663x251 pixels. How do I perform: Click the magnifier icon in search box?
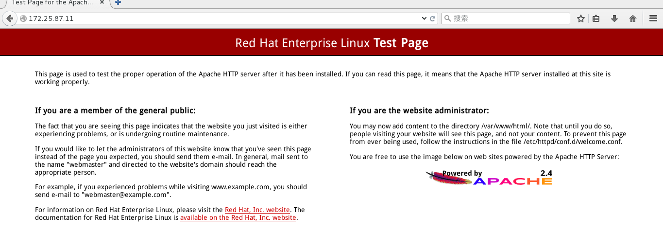447,18
